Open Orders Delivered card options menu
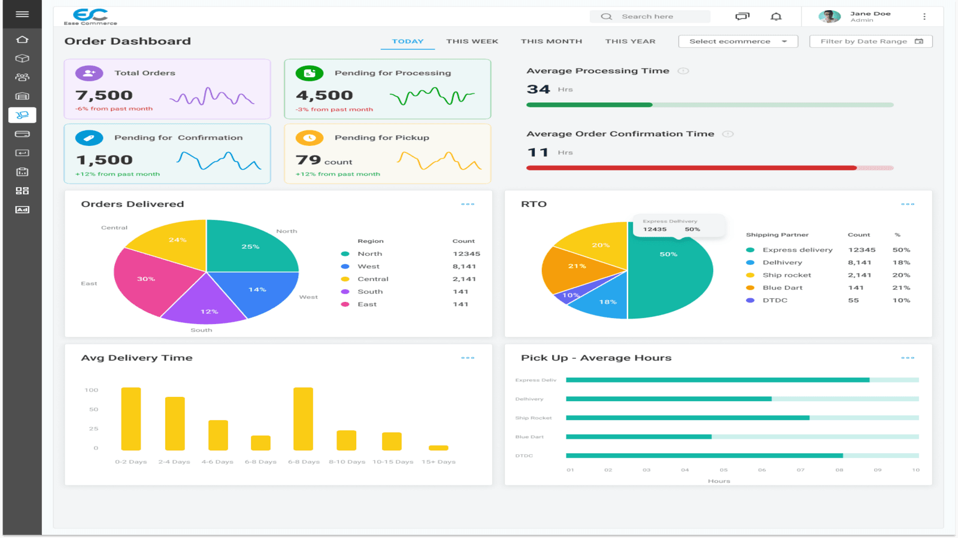958x538 pixels. pos(468,204)
